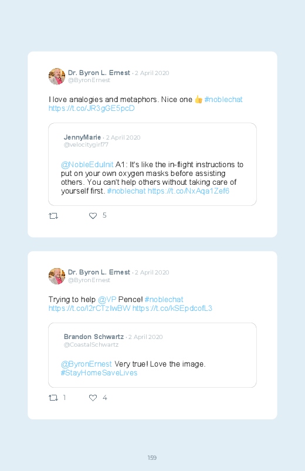Open Dr. Byron's avatar on the second tweet
The width and height of the screenshot is (305, 471).
coord(57,276)
